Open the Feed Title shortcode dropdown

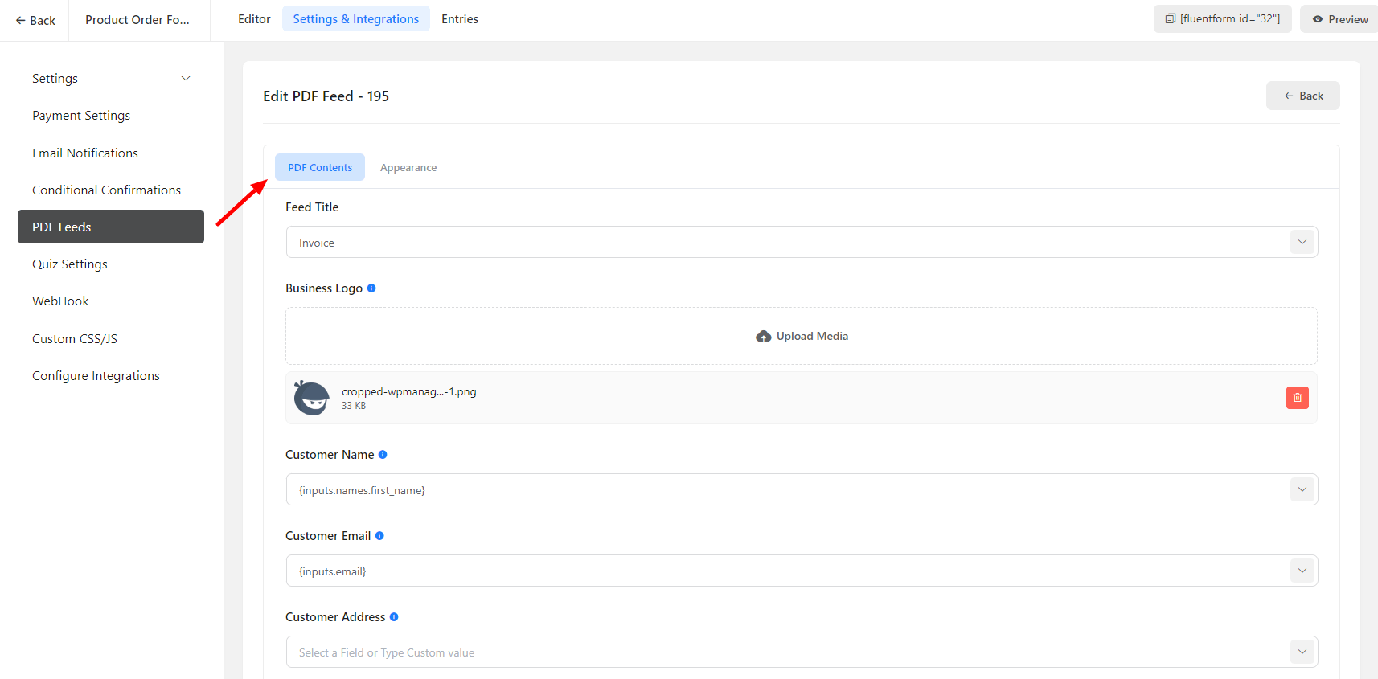(1302, 242)
